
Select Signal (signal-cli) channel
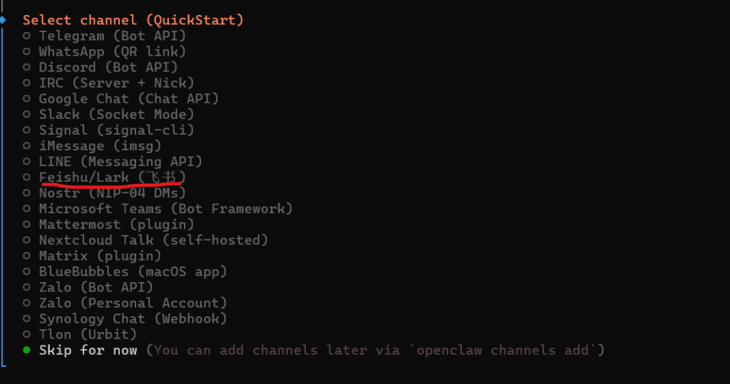click(116, 130)
